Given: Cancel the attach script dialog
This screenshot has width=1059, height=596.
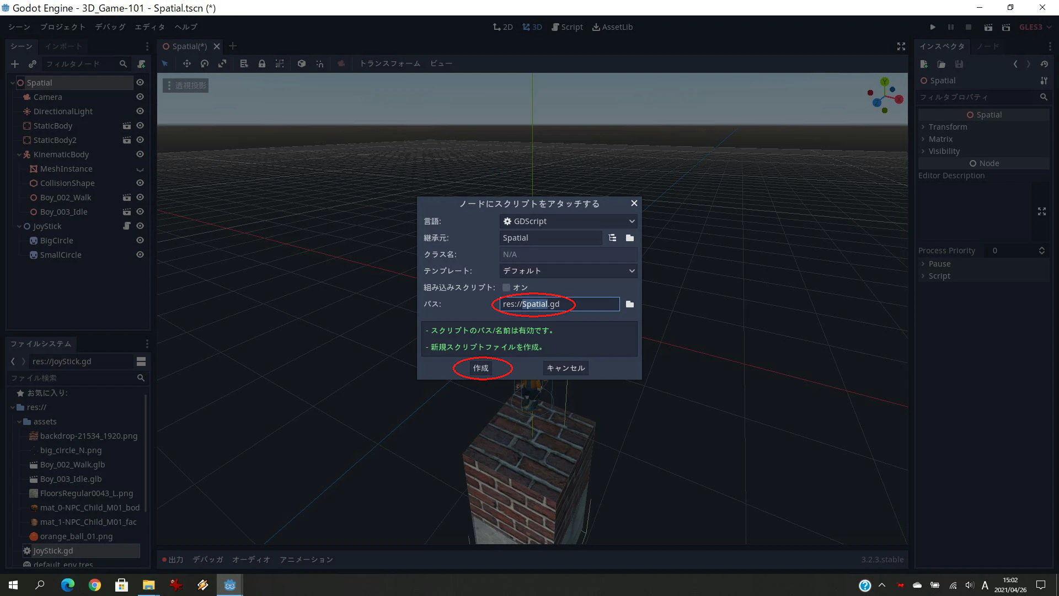Looking at the screenshot, I should pos(566,368).
